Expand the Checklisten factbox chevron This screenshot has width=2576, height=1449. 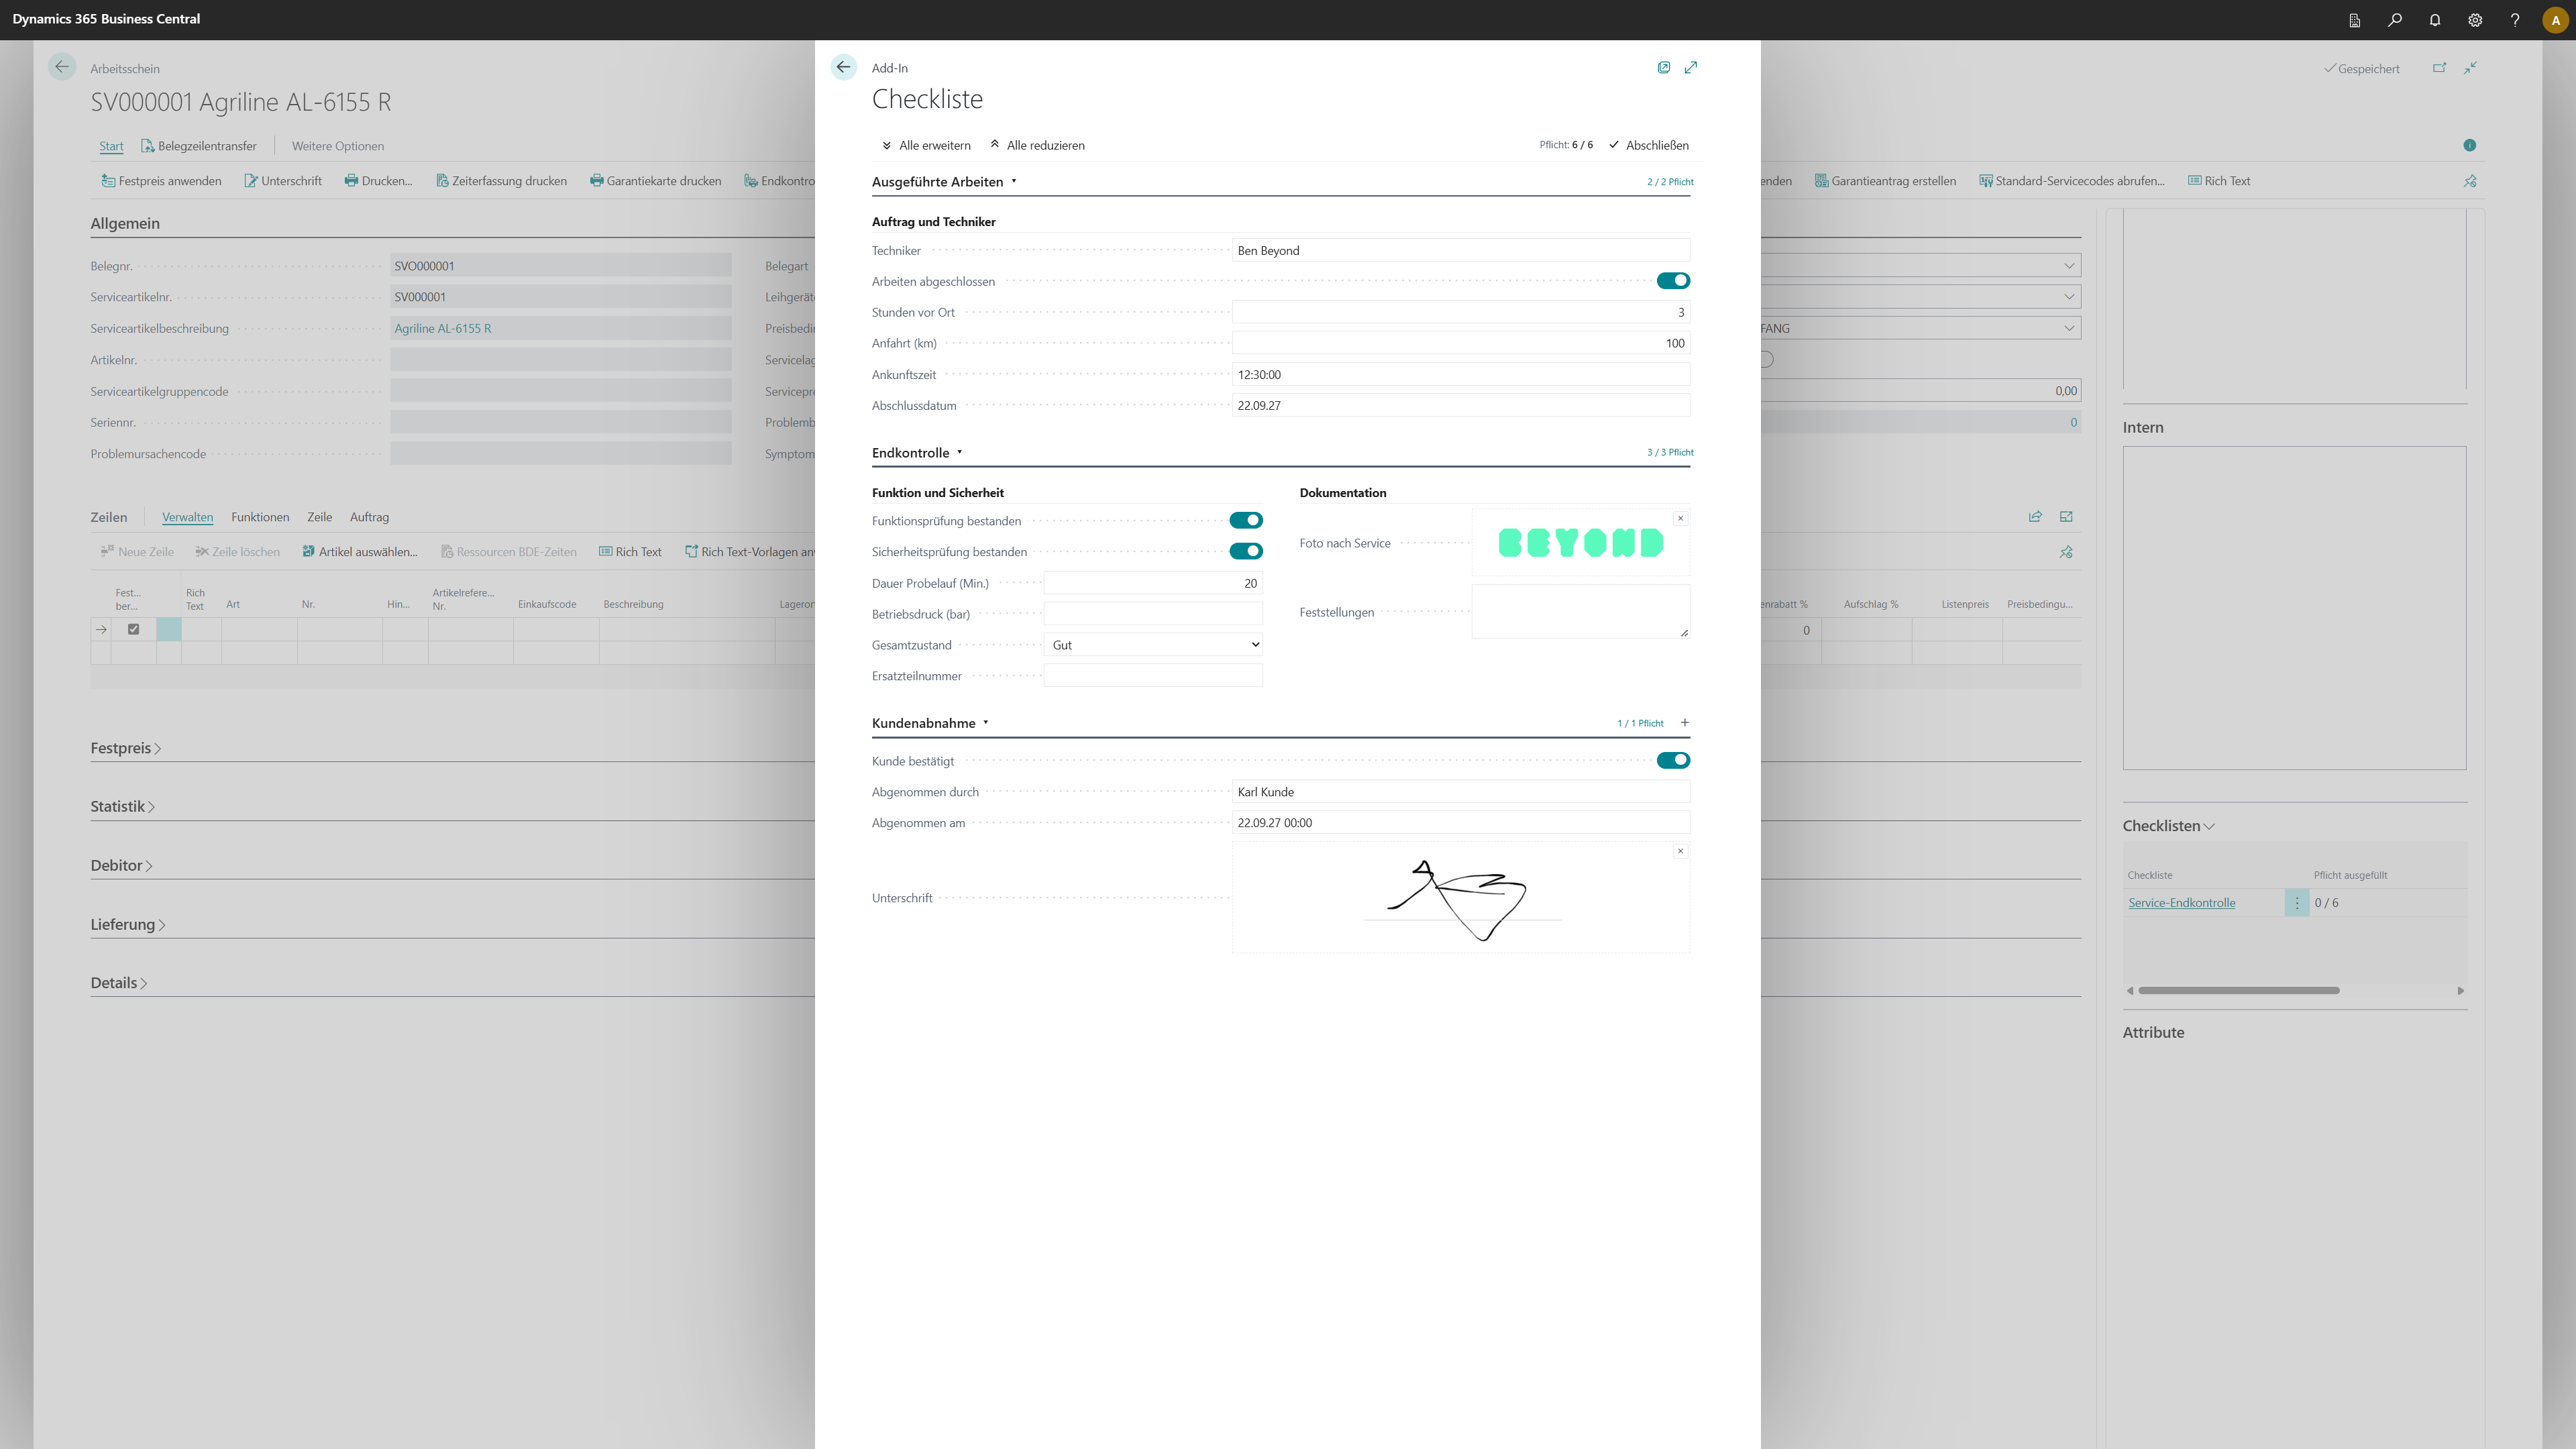coord(2209,826)
